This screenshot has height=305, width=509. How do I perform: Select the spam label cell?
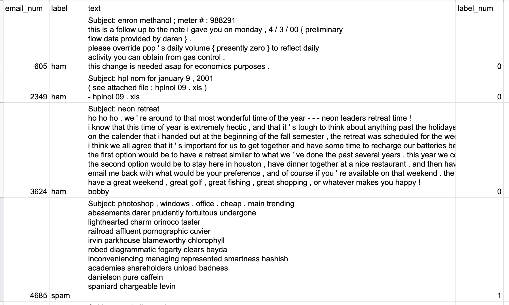(68, 249)
